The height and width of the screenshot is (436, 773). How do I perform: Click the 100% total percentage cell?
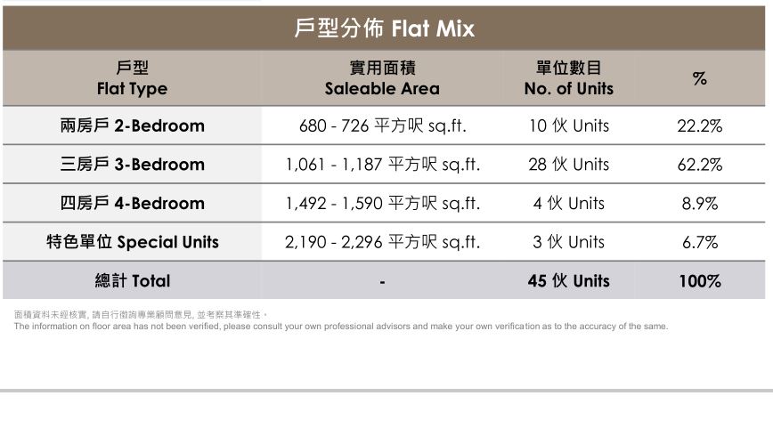coord(700,281)
